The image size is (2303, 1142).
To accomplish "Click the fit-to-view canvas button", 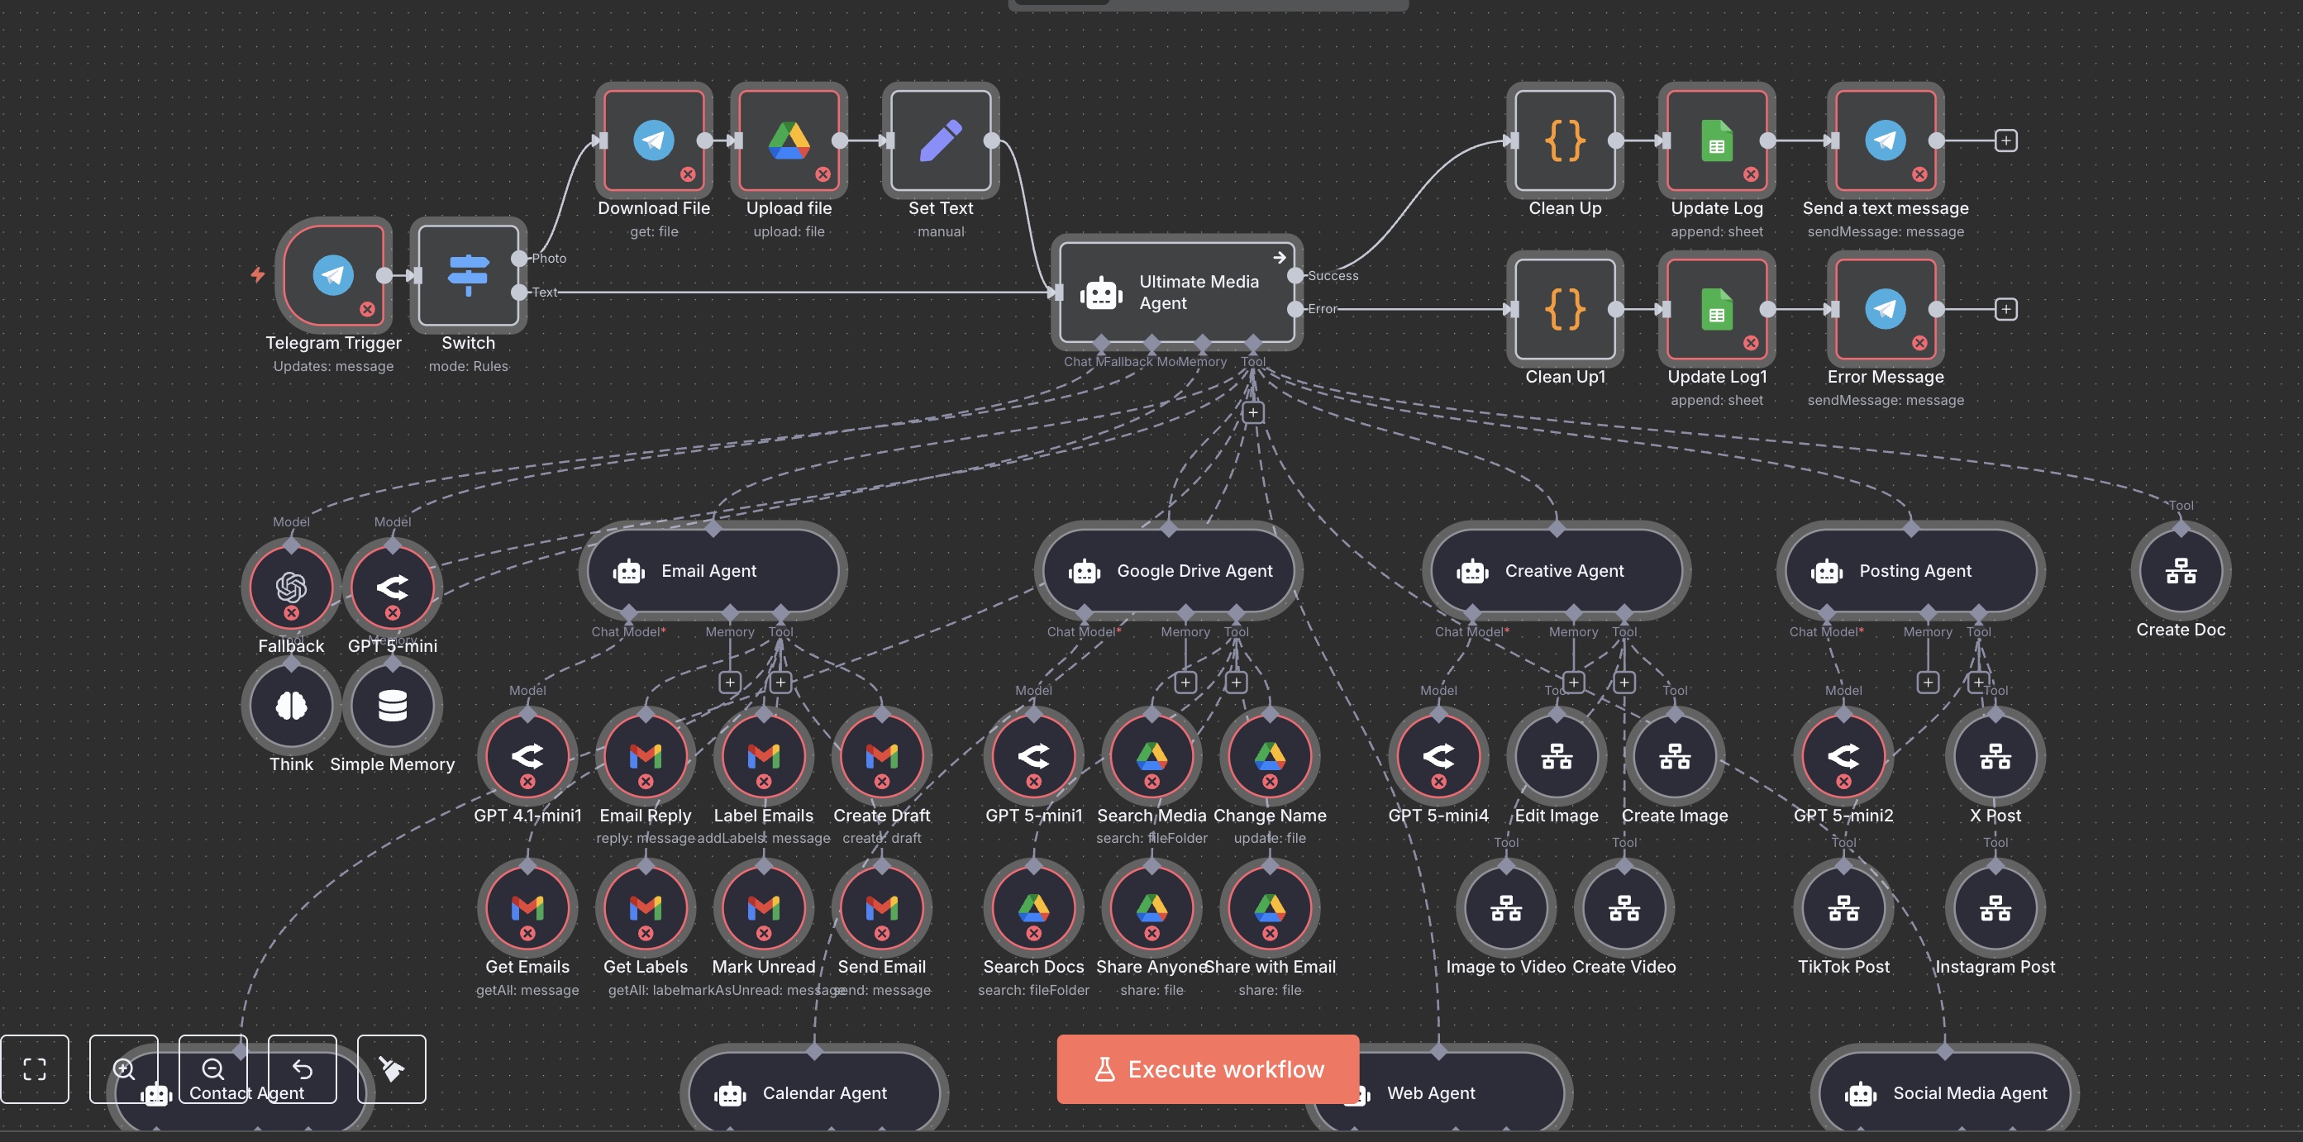I will pyautogui.click(x=35, y=1068).
